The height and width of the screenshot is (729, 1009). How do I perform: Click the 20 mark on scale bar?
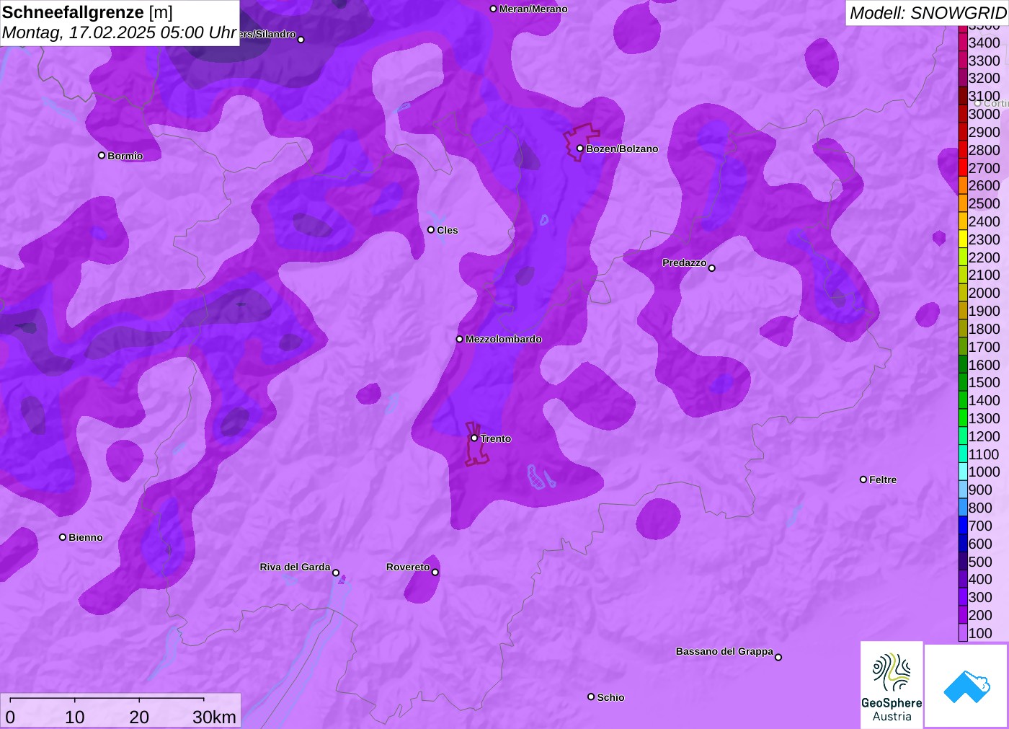(139, 717)
